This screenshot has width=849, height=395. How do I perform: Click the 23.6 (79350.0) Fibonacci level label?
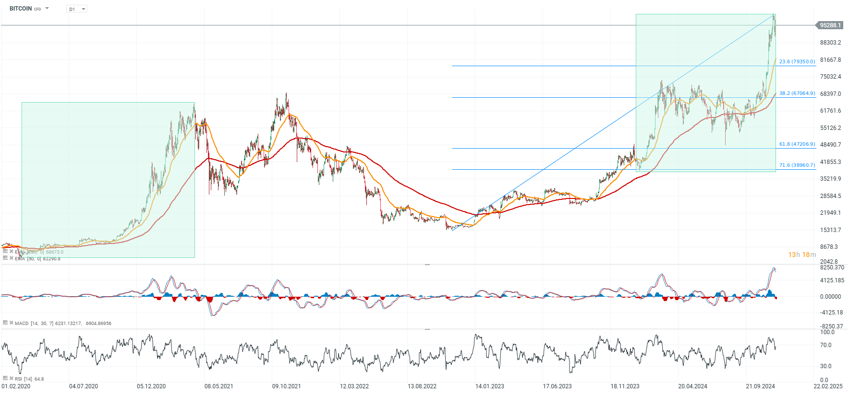click(797, 62)
